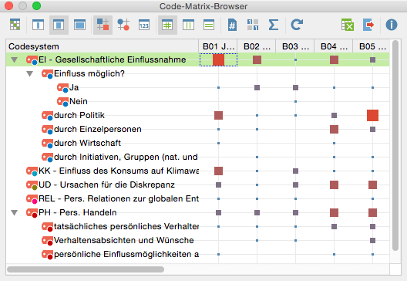Collapse PH - Pers. Handeln code
The image size is (407, 281).
tap(15, 212)
